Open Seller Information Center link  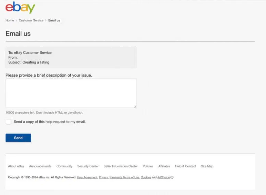pos(121,166)
